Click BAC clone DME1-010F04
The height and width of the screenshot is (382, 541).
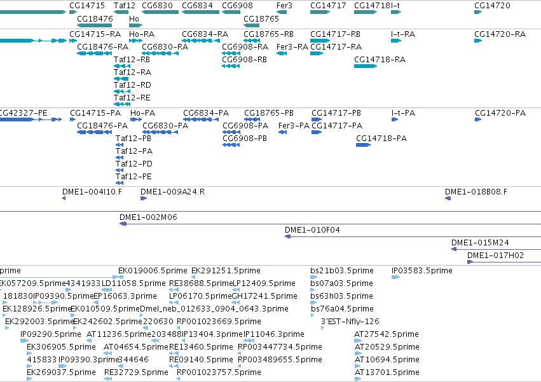312,230
